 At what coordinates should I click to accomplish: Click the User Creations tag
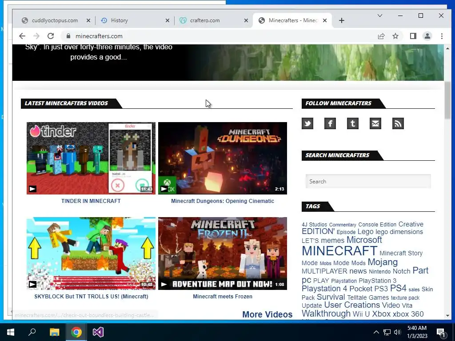click(352, 305)
